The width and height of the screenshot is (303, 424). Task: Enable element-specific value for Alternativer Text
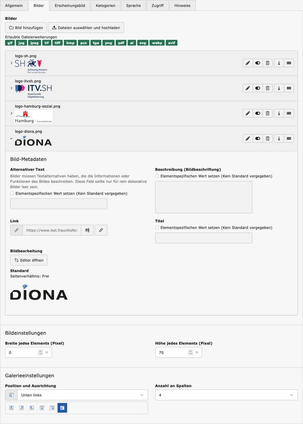12,193
